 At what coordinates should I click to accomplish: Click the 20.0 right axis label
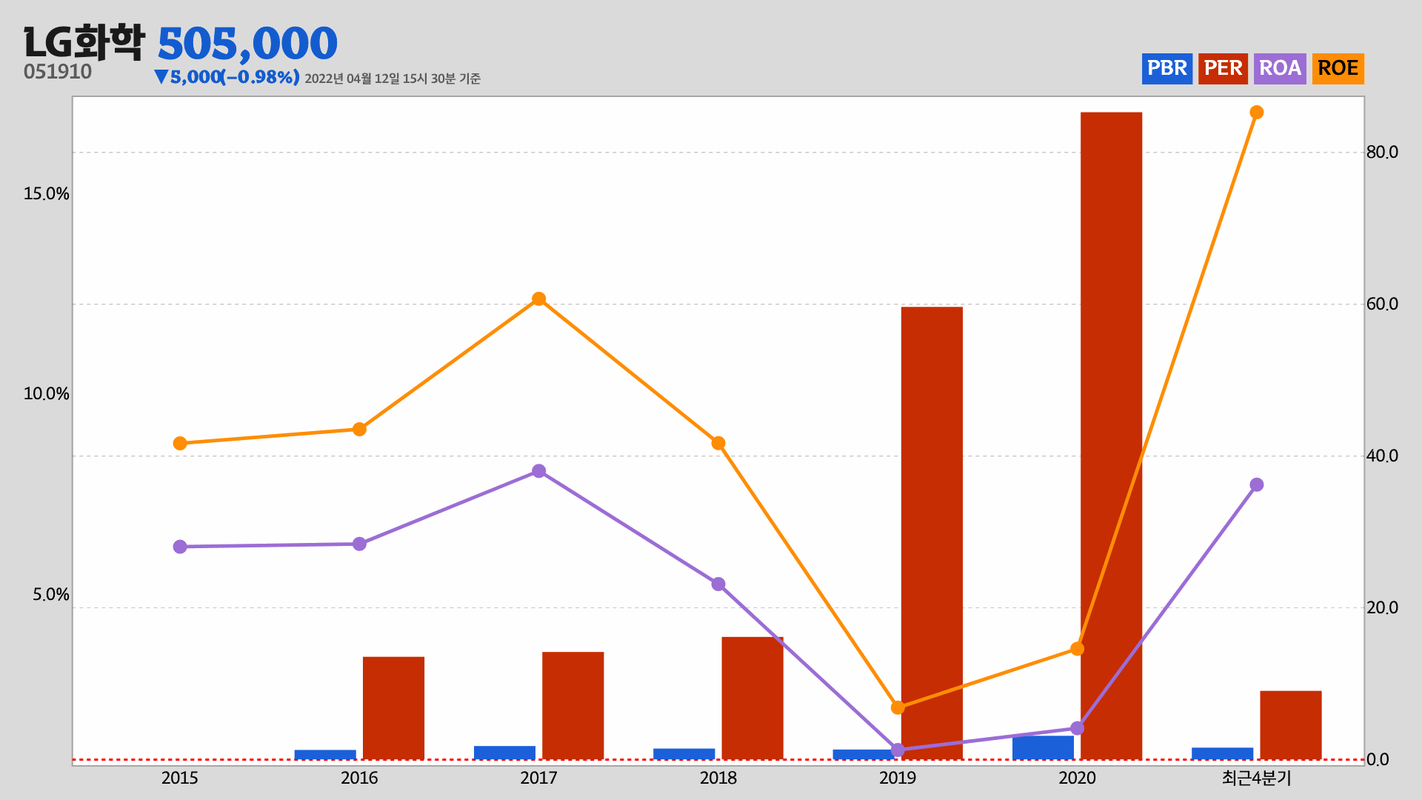click(1383, 607)
